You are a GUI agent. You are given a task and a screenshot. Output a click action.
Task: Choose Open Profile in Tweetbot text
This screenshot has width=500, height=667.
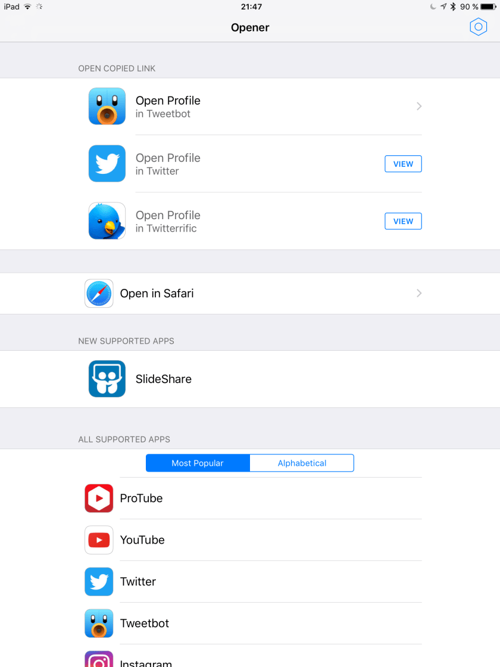(x=168, y=106)
